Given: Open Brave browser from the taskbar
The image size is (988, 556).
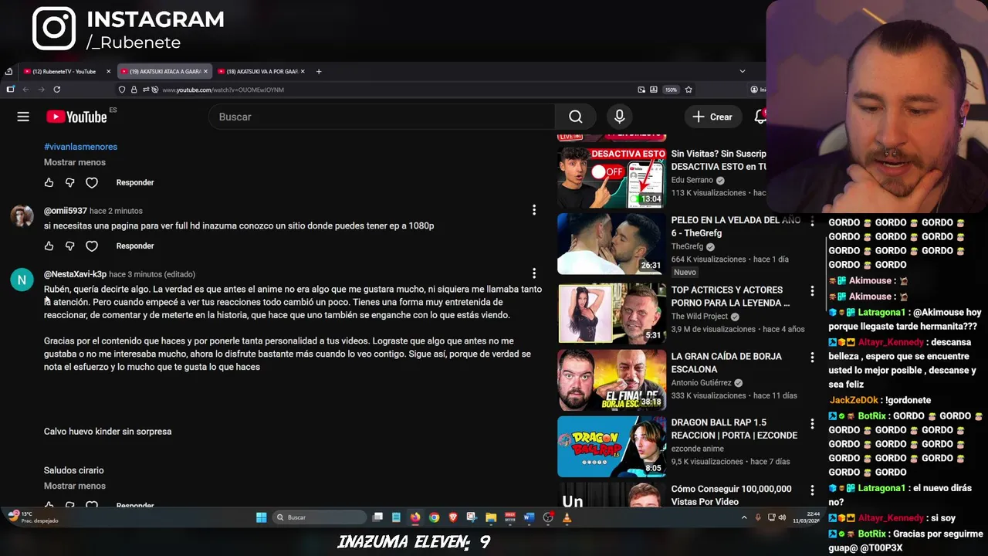Looking at the screenshot, I should [453, 517].
